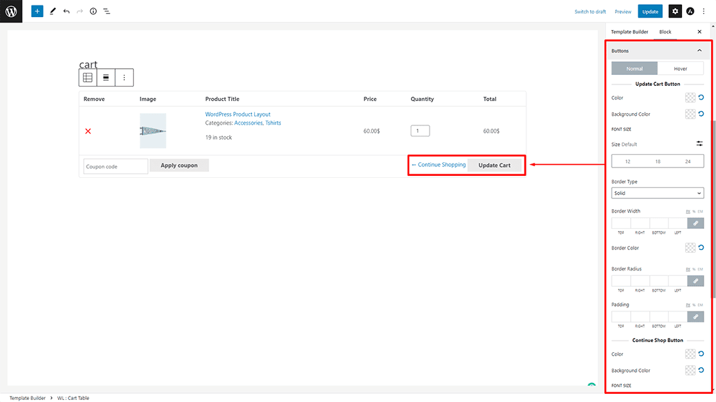The height and width of the screenshot is (402, 716).
Task: Open block options three-dot menu
Action: point(124,78)
